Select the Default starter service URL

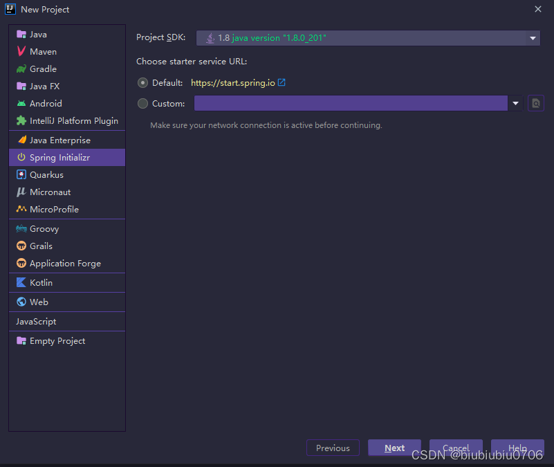click(142, 82)
